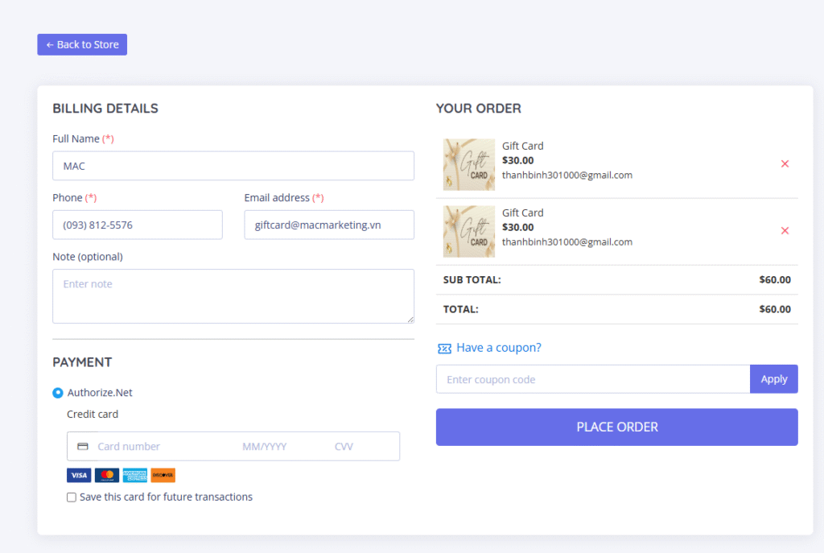Remove the second Gift Card item
Image resolution: width=824 pixels, height=553 pixels.
tap(785, 231)
